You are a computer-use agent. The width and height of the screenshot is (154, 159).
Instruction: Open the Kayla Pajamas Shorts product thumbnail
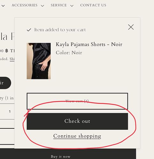pos(39,61)
